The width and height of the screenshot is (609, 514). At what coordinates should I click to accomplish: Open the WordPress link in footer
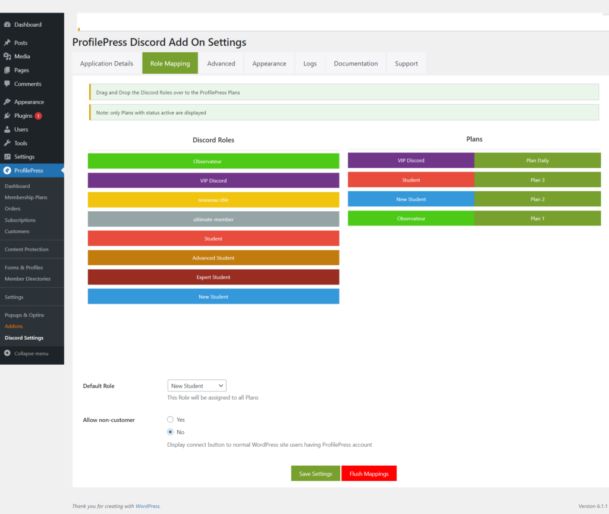pos(147,506)
